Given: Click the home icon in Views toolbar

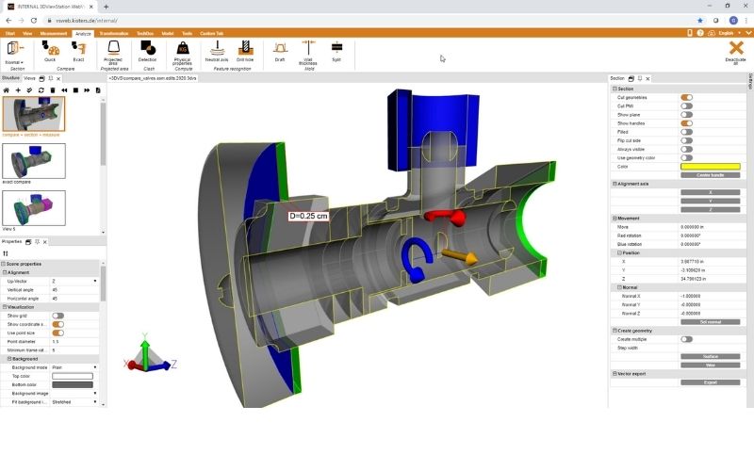Looking at the screenshot, I should coord(7,90).
